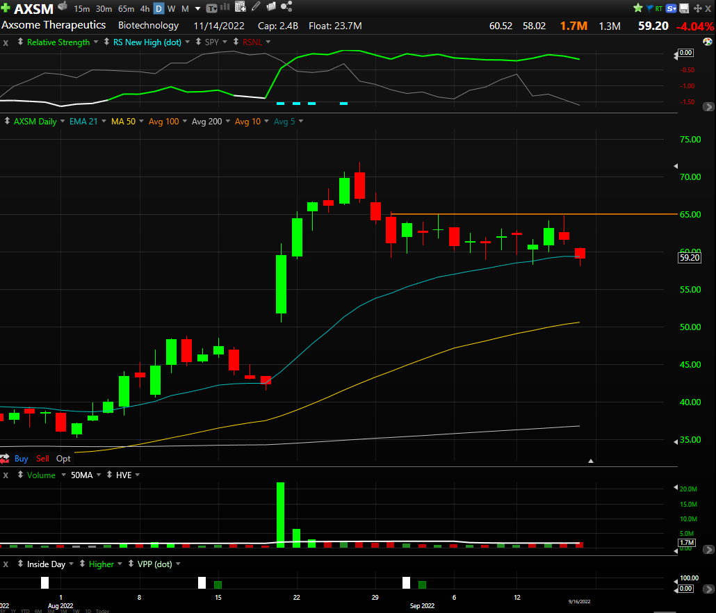This screenshot has width=716, height=613.
Task: Close the Inside Day pane with x
Action: coord(6,564)
